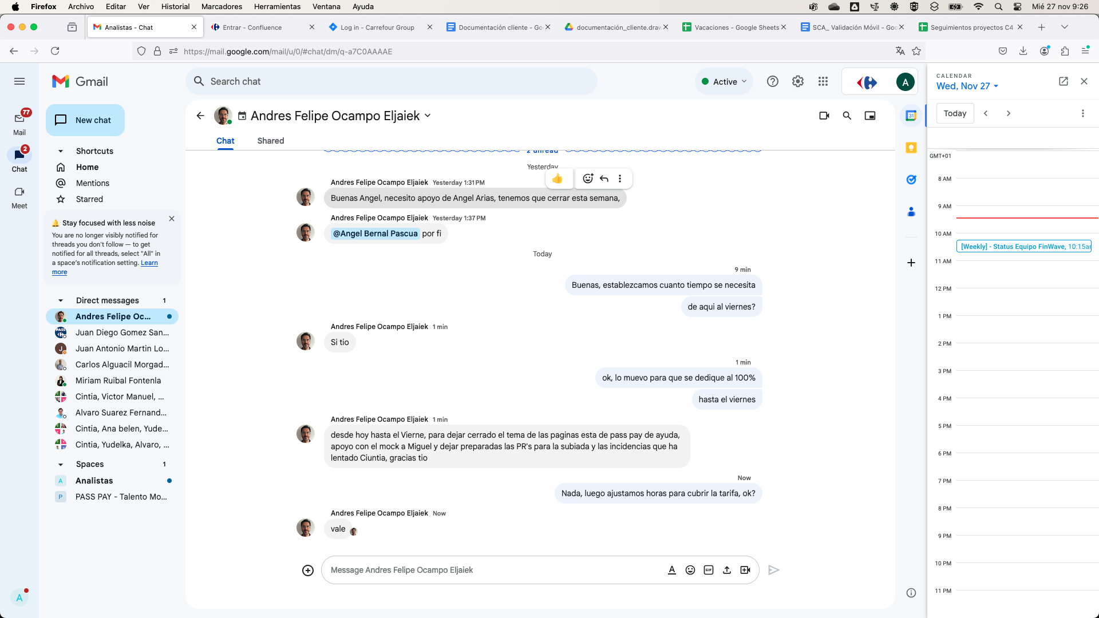Open Google Tasks side panel icon
The width and height of the screenshot is (1099, 618).
click(x=911, y=180)
